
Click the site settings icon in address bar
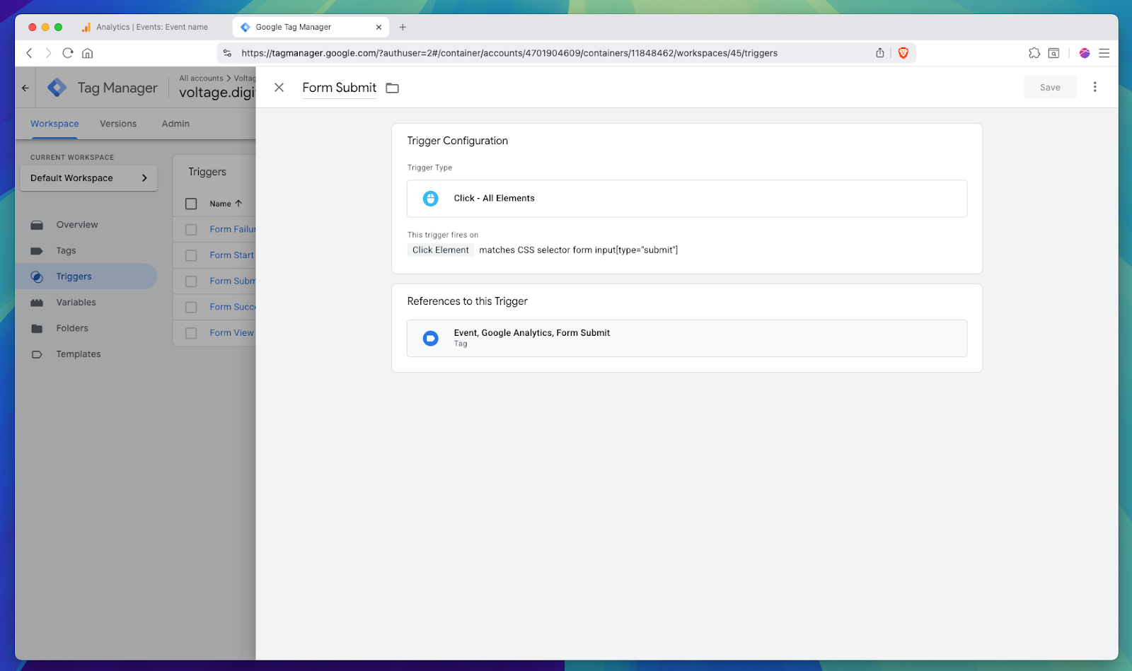(x=227, y=53)
